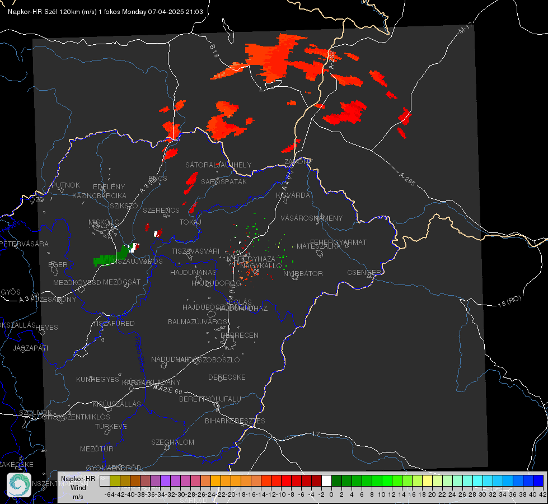The width and height of the screenshot is (548, 504).
Task: Click the HAJDÚDOROG label
Action: [216, 283]
